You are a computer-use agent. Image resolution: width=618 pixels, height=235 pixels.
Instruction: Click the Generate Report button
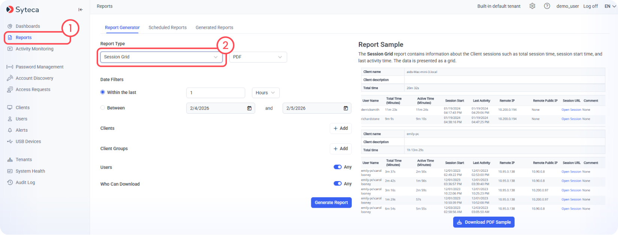331,202
